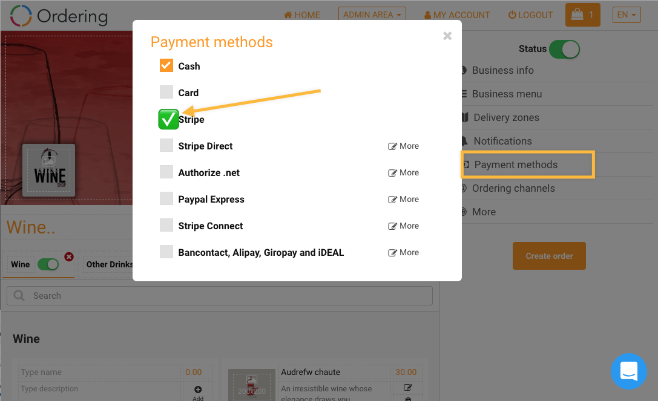Click the edit icon beside Stripe Direct
The image size is (658, 401).
point(392,146)
